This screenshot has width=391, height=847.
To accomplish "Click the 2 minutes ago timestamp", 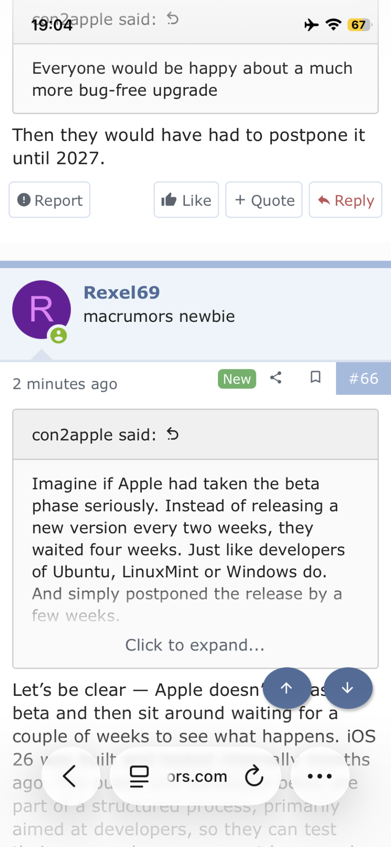I will (65, 384).
